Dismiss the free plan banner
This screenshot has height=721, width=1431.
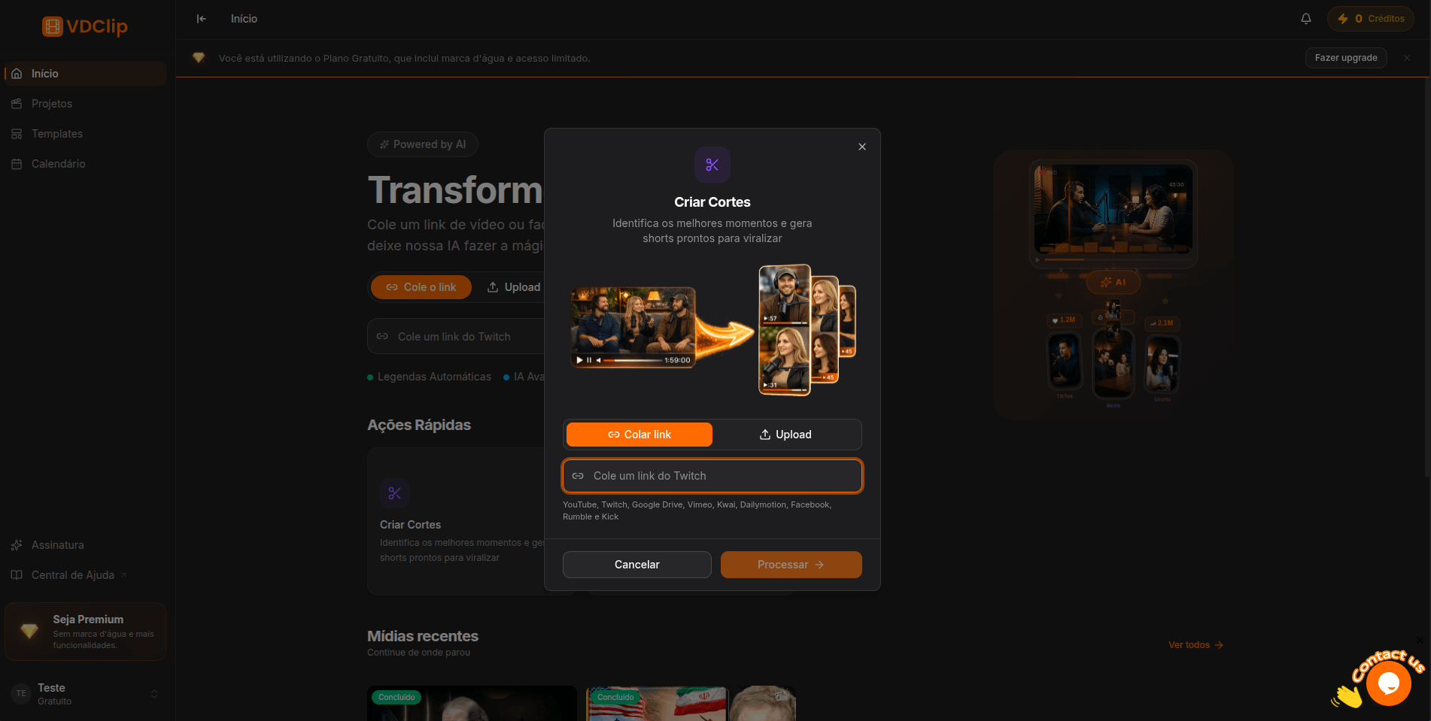tap(1406, 58)
